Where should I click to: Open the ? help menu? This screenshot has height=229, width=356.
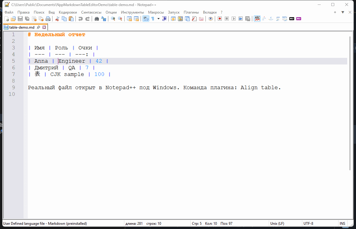pyautogui.click(x=221, y=12)
